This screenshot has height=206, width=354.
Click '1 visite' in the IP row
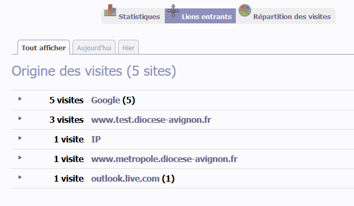tap(69, 140)
